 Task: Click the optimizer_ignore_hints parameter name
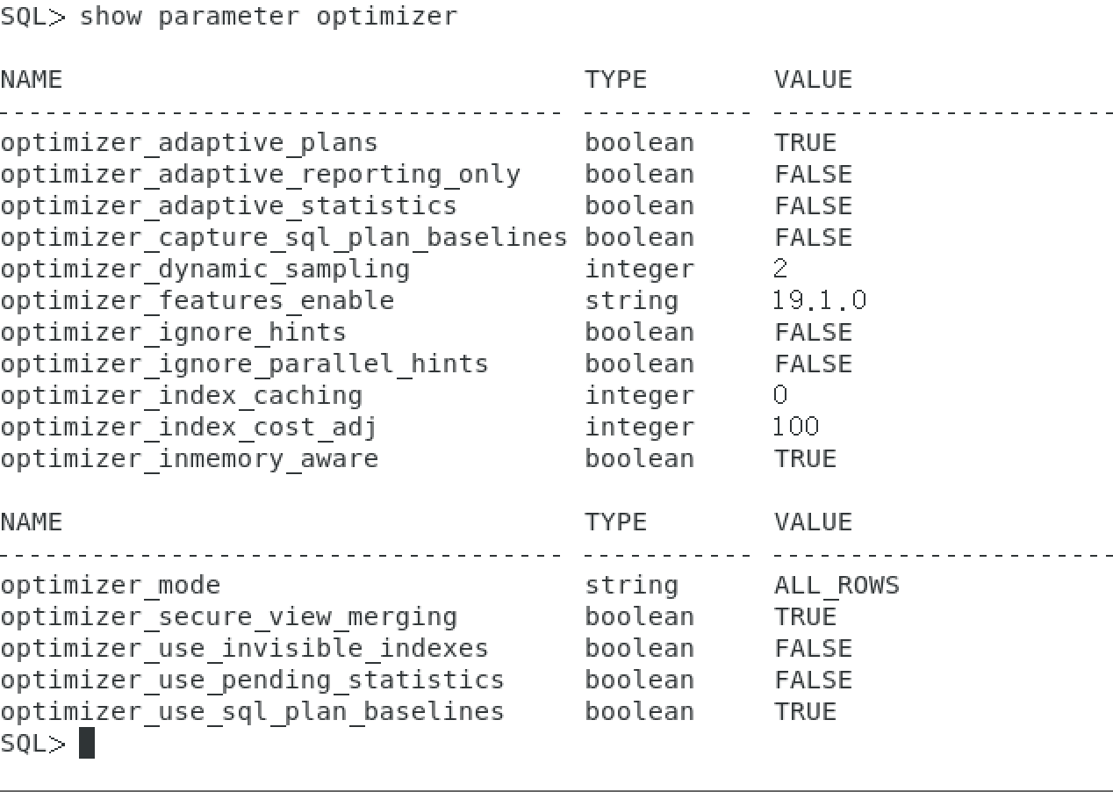(x=173, y=333)
